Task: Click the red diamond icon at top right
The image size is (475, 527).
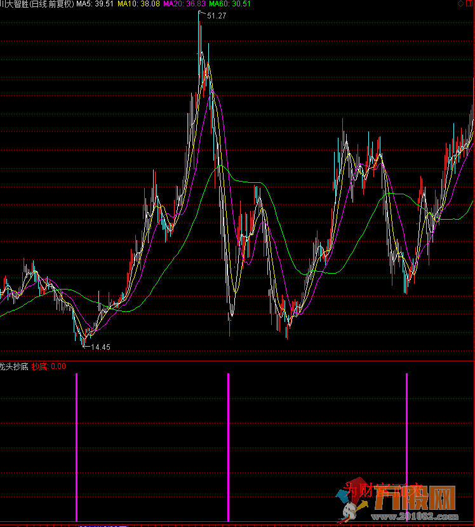Action: (460, 4)
